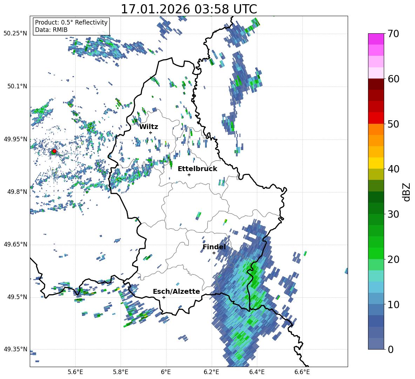Click the Wiltz station cross marker
The height and width of the screenshot is (379, 415).
(151, 133)
